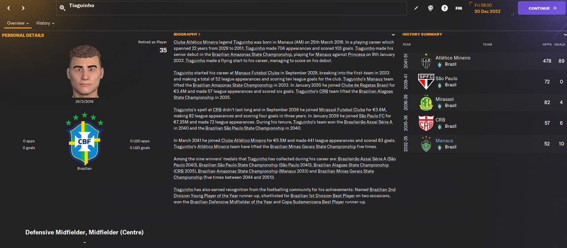
Task: Click the 0 U20 apps label
Action: pyautogui.click(x=140, y=141)
